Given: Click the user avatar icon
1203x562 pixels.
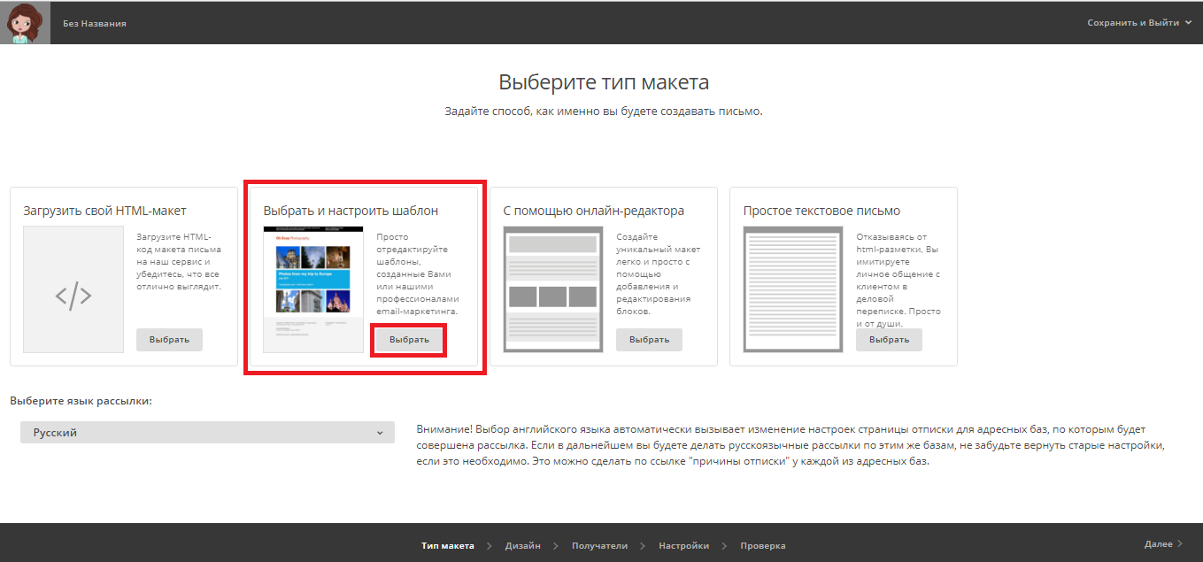Looking at the screenshot, I should [25, 23].
